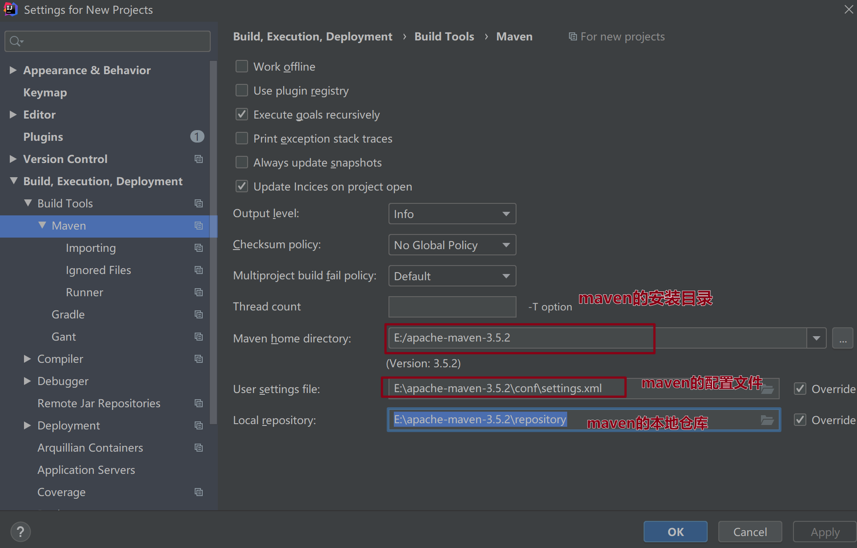Click the folder browse icon for Local repository
Screen dimensions: 857x548
tap(768, 420)
